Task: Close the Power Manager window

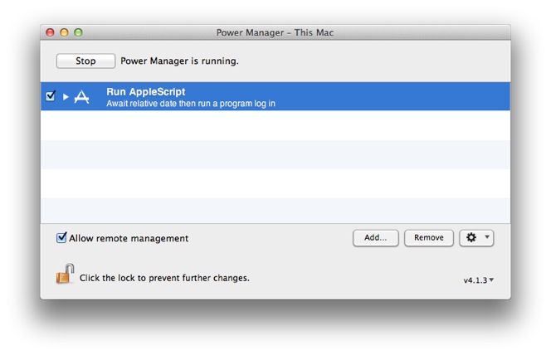Action: 51,32
